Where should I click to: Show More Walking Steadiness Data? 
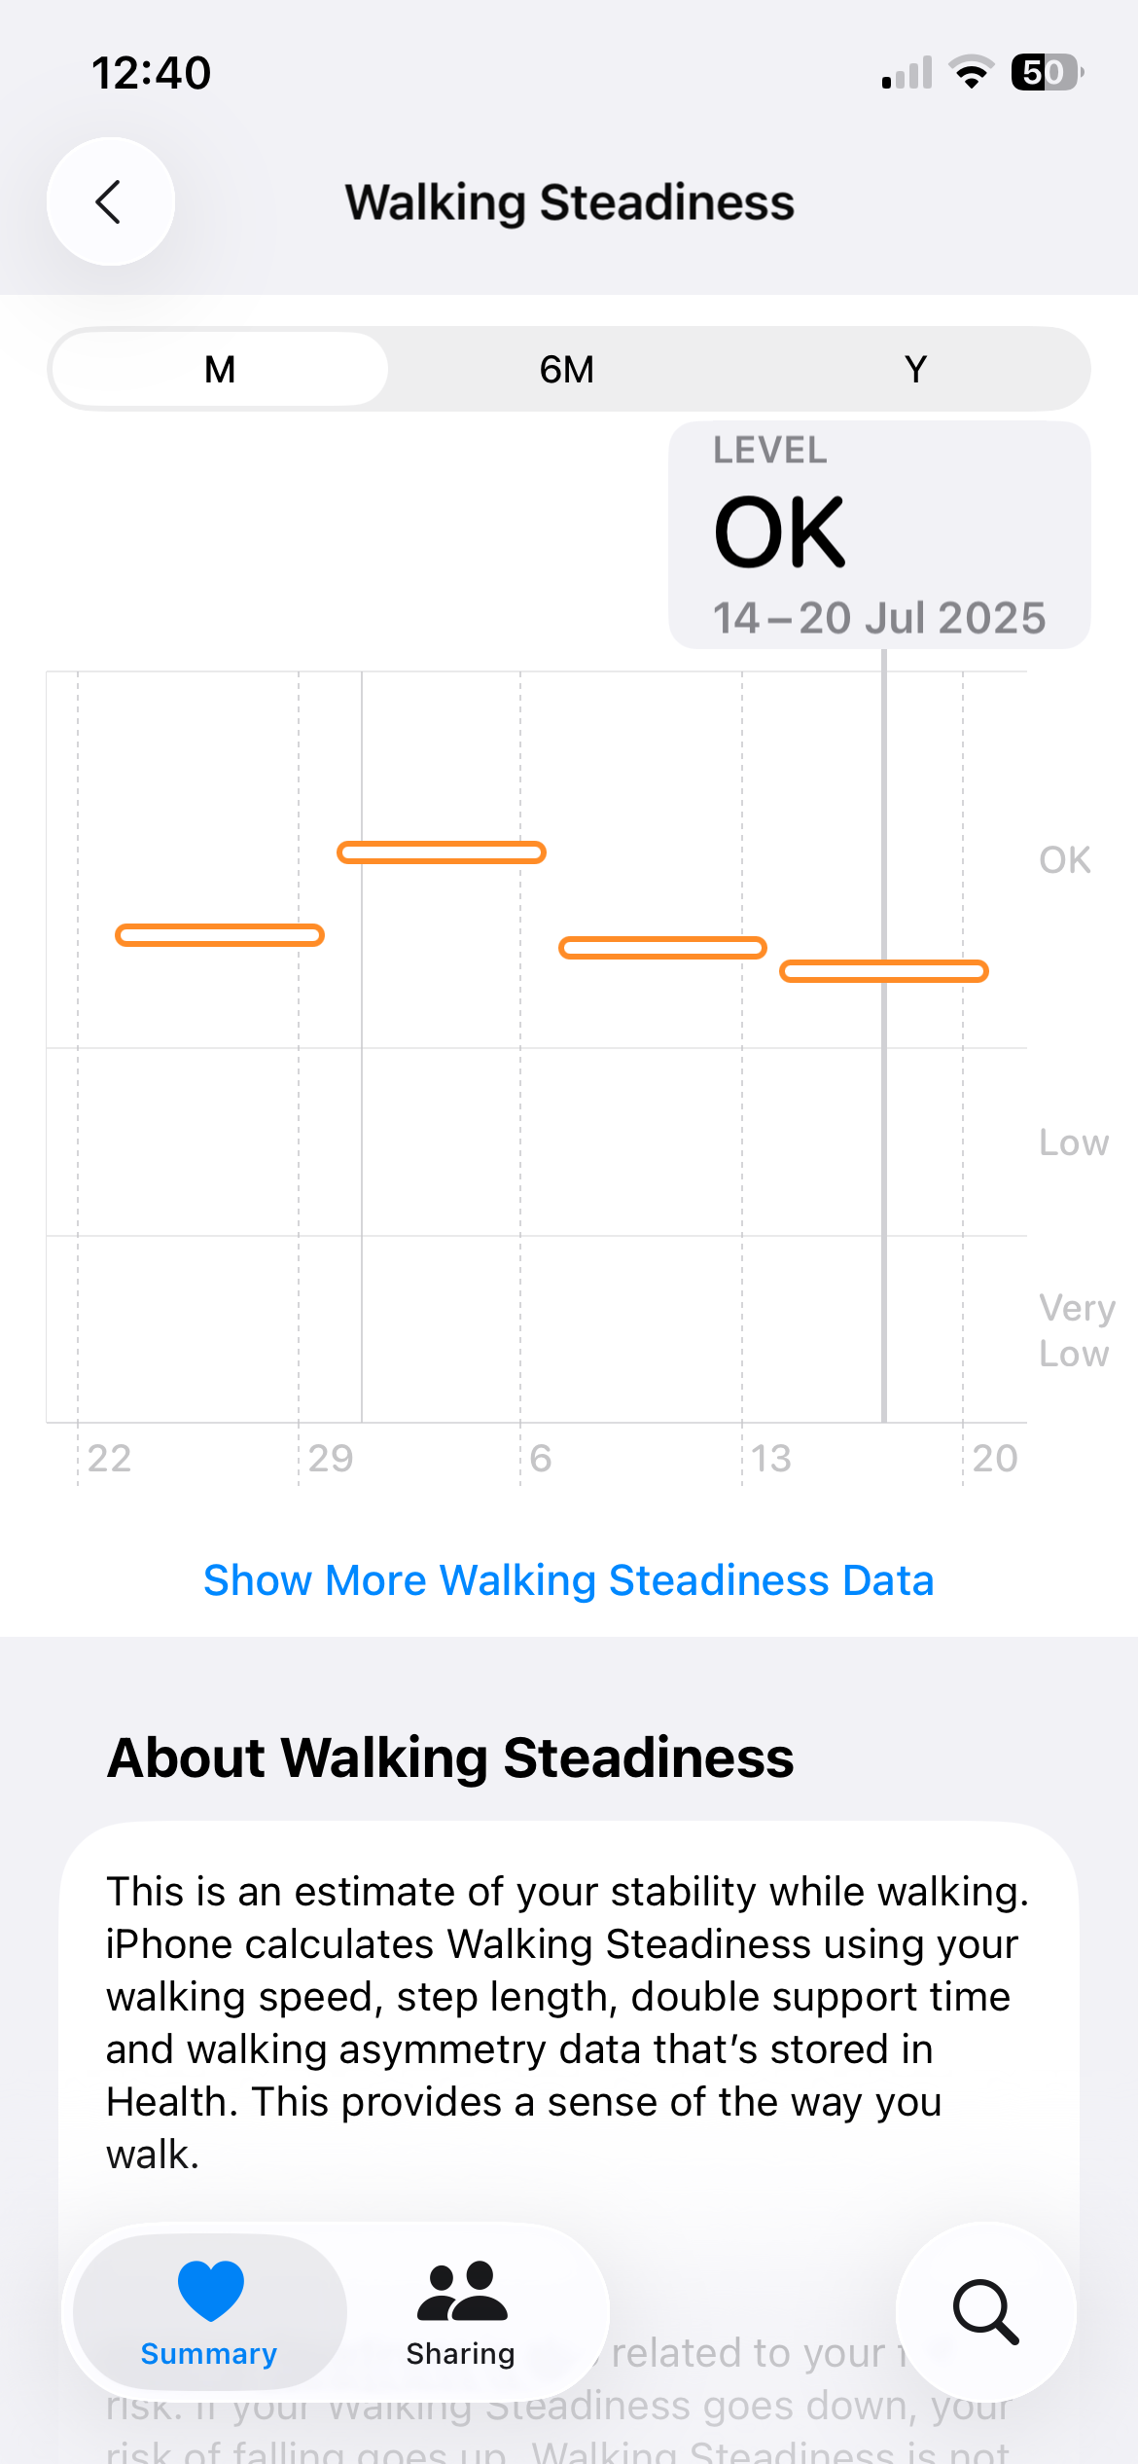(x=569, y=1580)
